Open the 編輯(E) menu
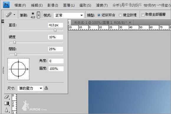Viewport: 171px width, 114px height. 37,5
